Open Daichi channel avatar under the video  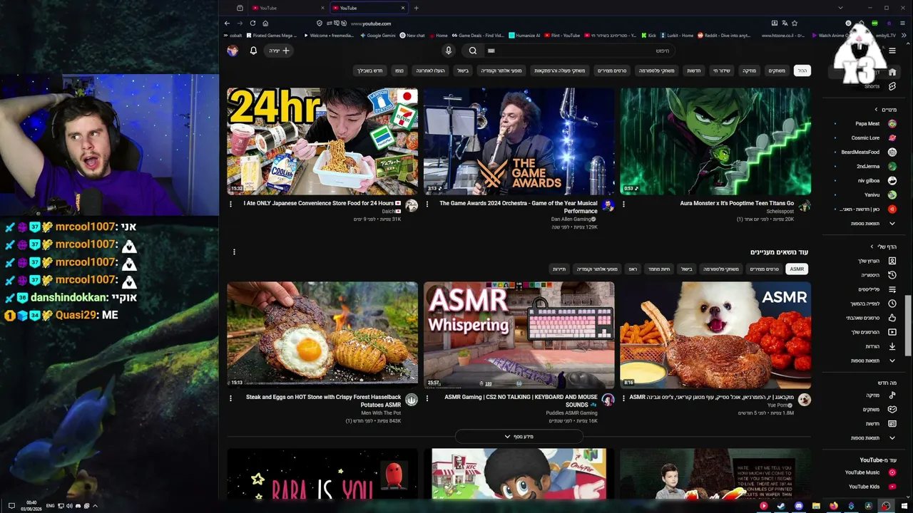click(412, 206)
